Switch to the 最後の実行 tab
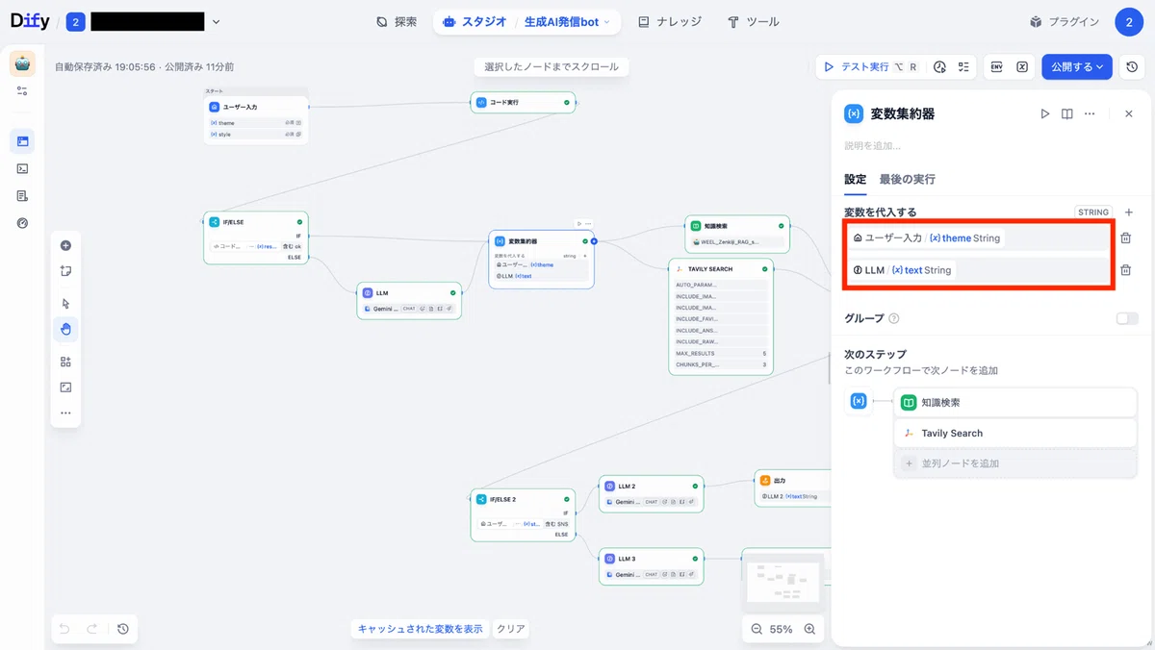Image resolution: width=1155 pixels, height=650 pixels. point(907,179)
